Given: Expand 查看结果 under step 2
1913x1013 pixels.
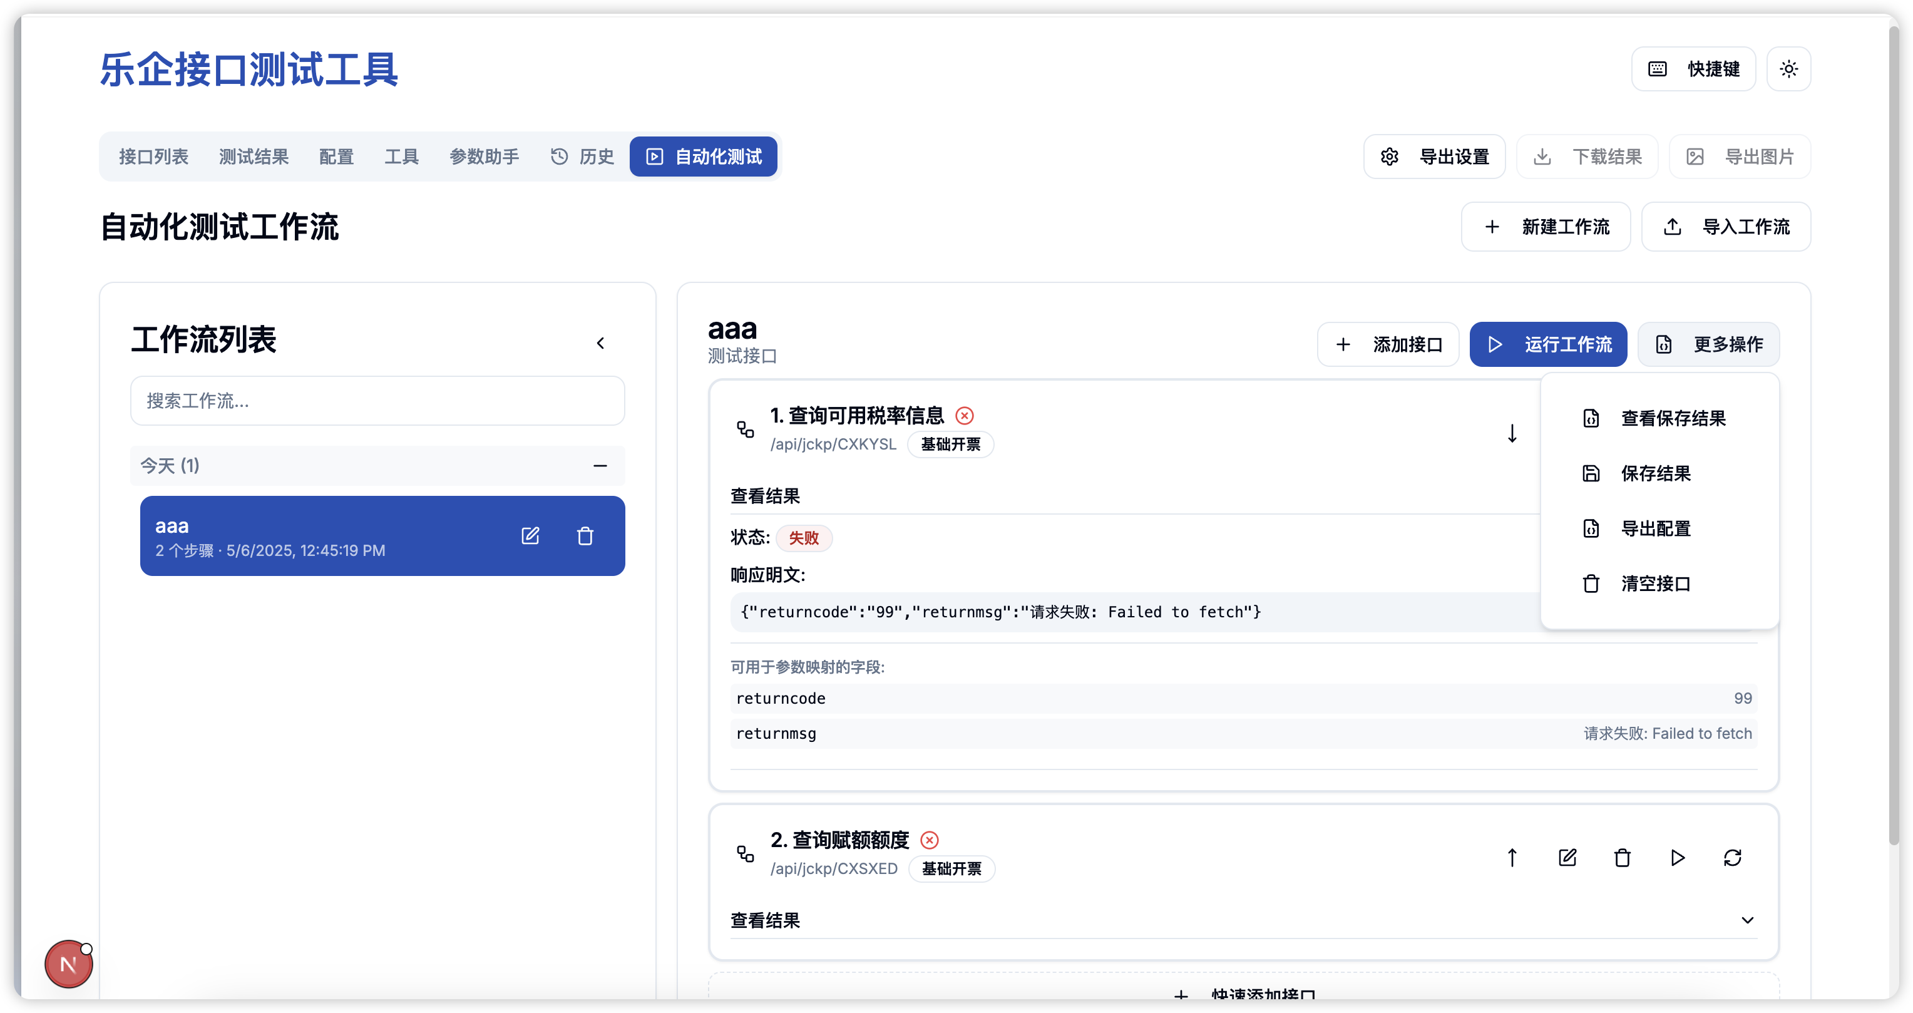Looking at the screenshot, I should coord(1746,920).
